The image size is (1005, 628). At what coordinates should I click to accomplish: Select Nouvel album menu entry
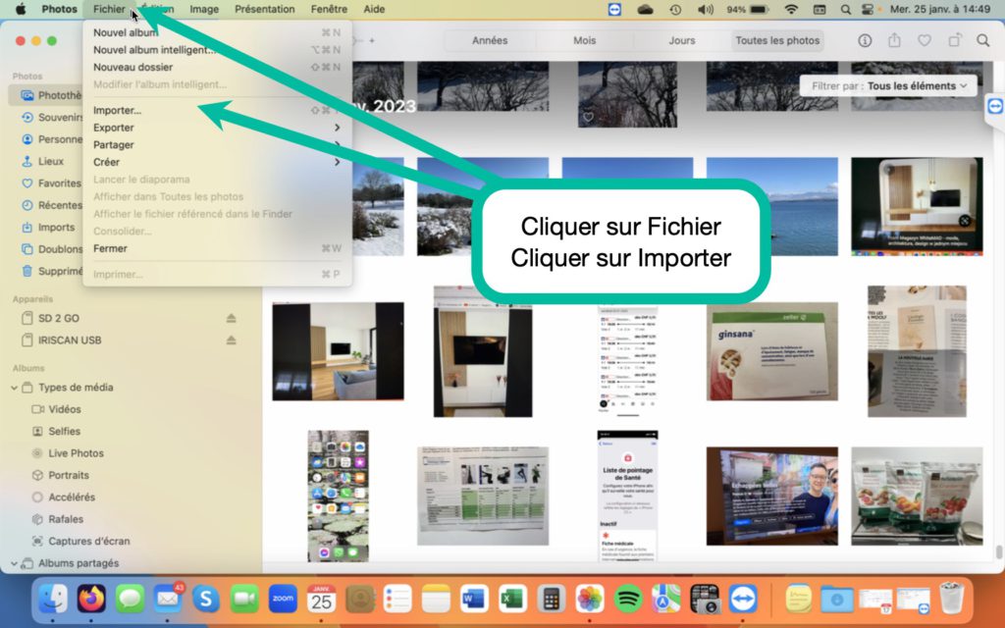click(x=126, y=32)
